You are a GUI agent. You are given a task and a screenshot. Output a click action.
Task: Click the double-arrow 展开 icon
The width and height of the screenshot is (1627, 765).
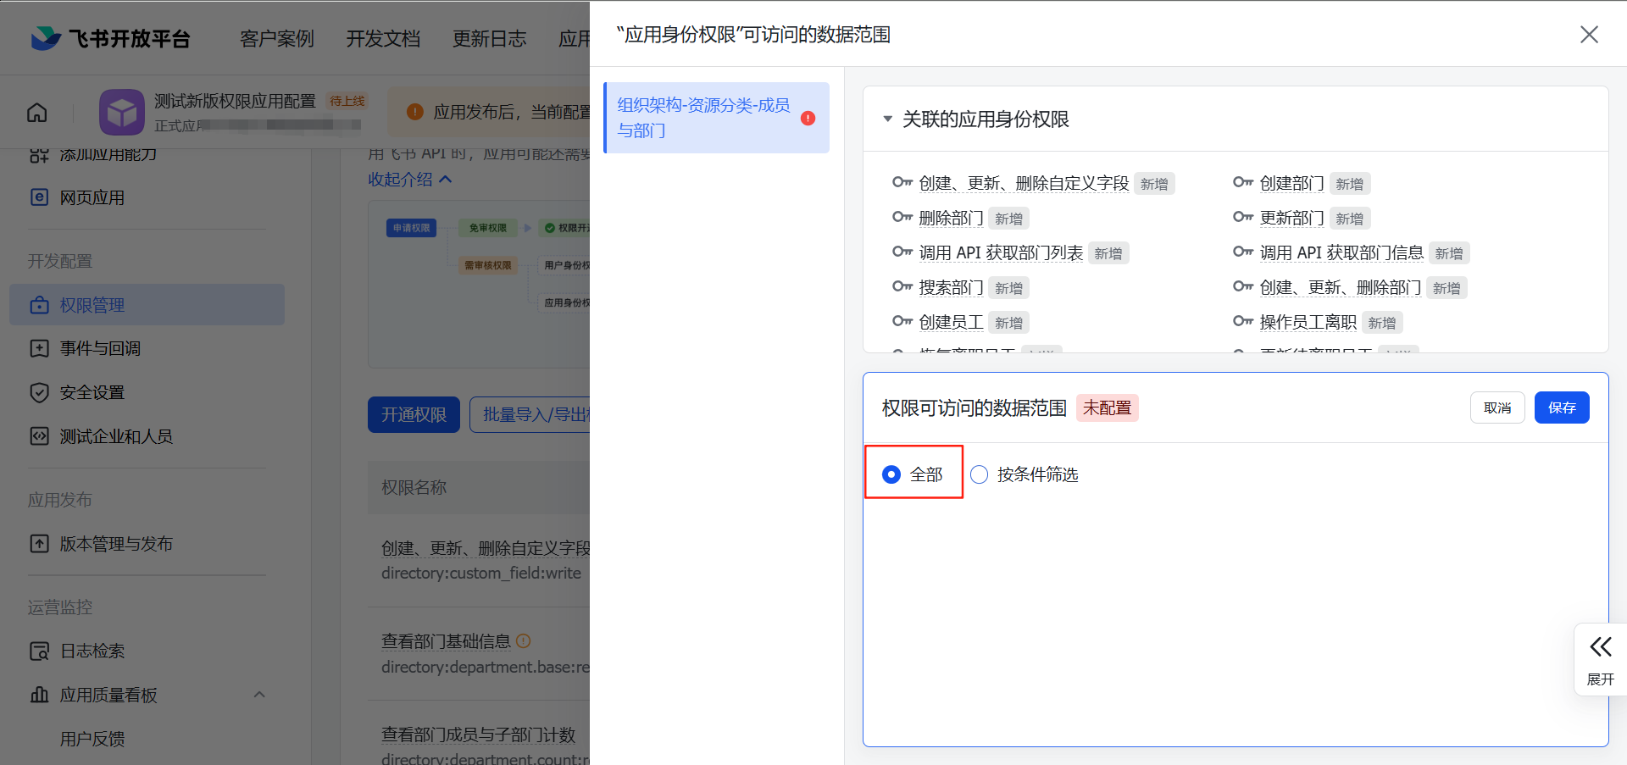1601,647
